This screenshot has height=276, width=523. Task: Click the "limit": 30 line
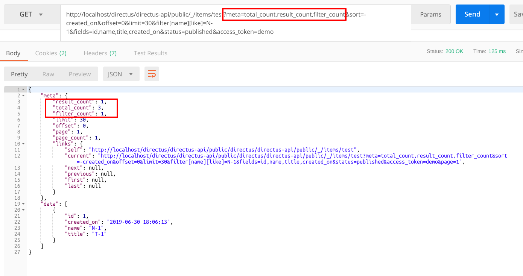[x=71, y=120]
